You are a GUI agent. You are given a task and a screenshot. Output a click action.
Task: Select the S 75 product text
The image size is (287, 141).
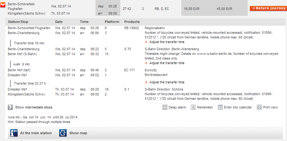point(128,49)
